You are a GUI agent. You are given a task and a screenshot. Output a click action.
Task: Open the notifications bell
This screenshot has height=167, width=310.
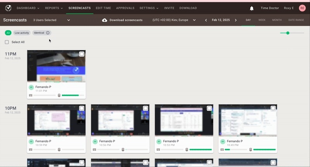click(252, 8)
